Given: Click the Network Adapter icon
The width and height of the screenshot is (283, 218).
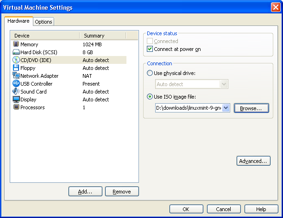Looking at the screenshot, I should (x=16, y=75).
